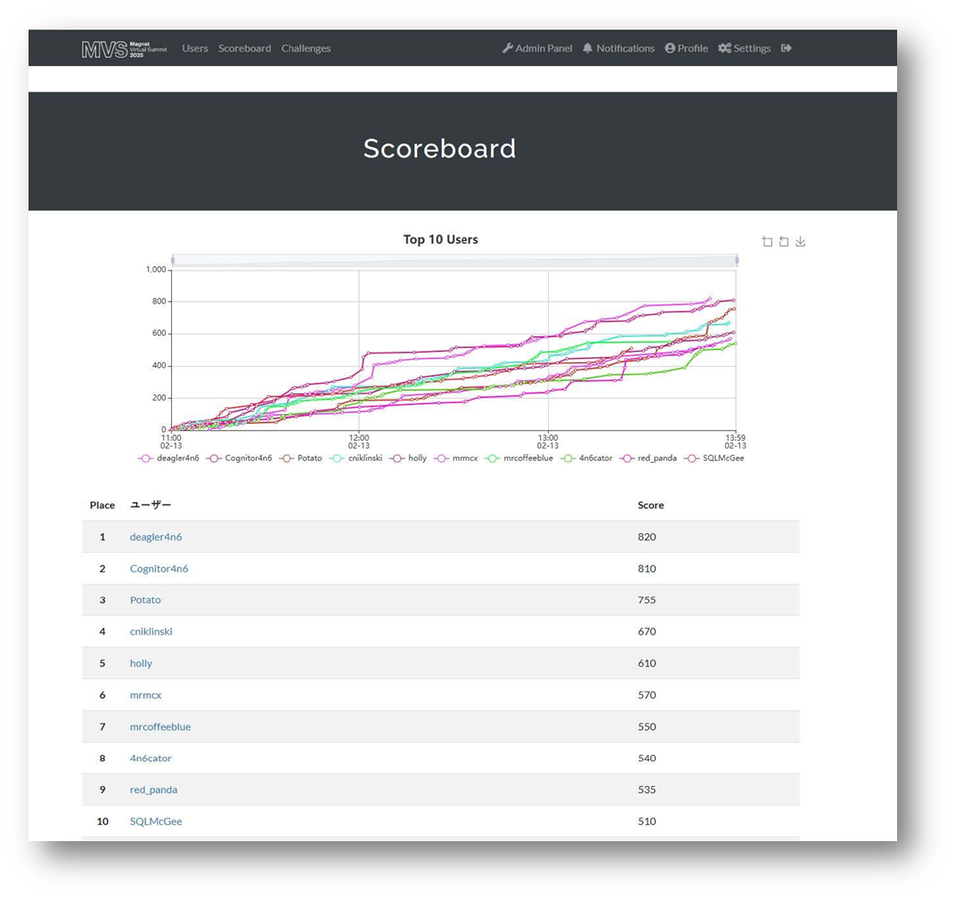The height and width of the screenshot is (899, 955).
Task: Click the chart range selector slider
Action: (454, 260)
